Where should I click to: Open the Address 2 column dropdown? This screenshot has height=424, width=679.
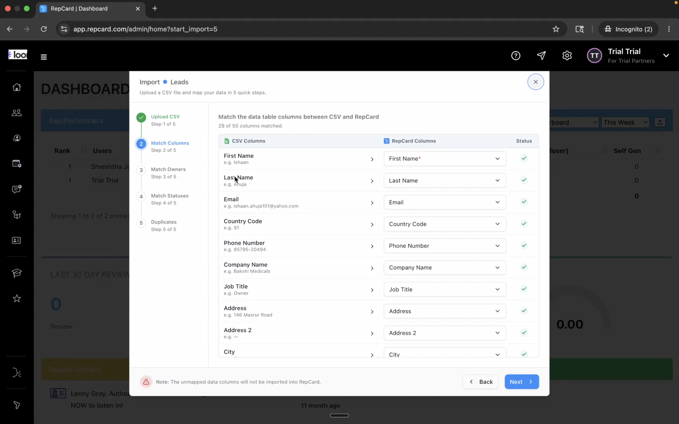point(445,333)
